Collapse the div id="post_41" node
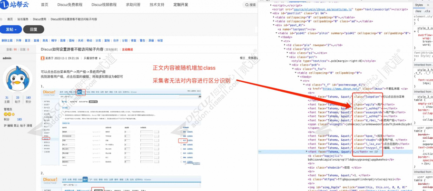Screen dimensions: 433x191 point(274,25)
